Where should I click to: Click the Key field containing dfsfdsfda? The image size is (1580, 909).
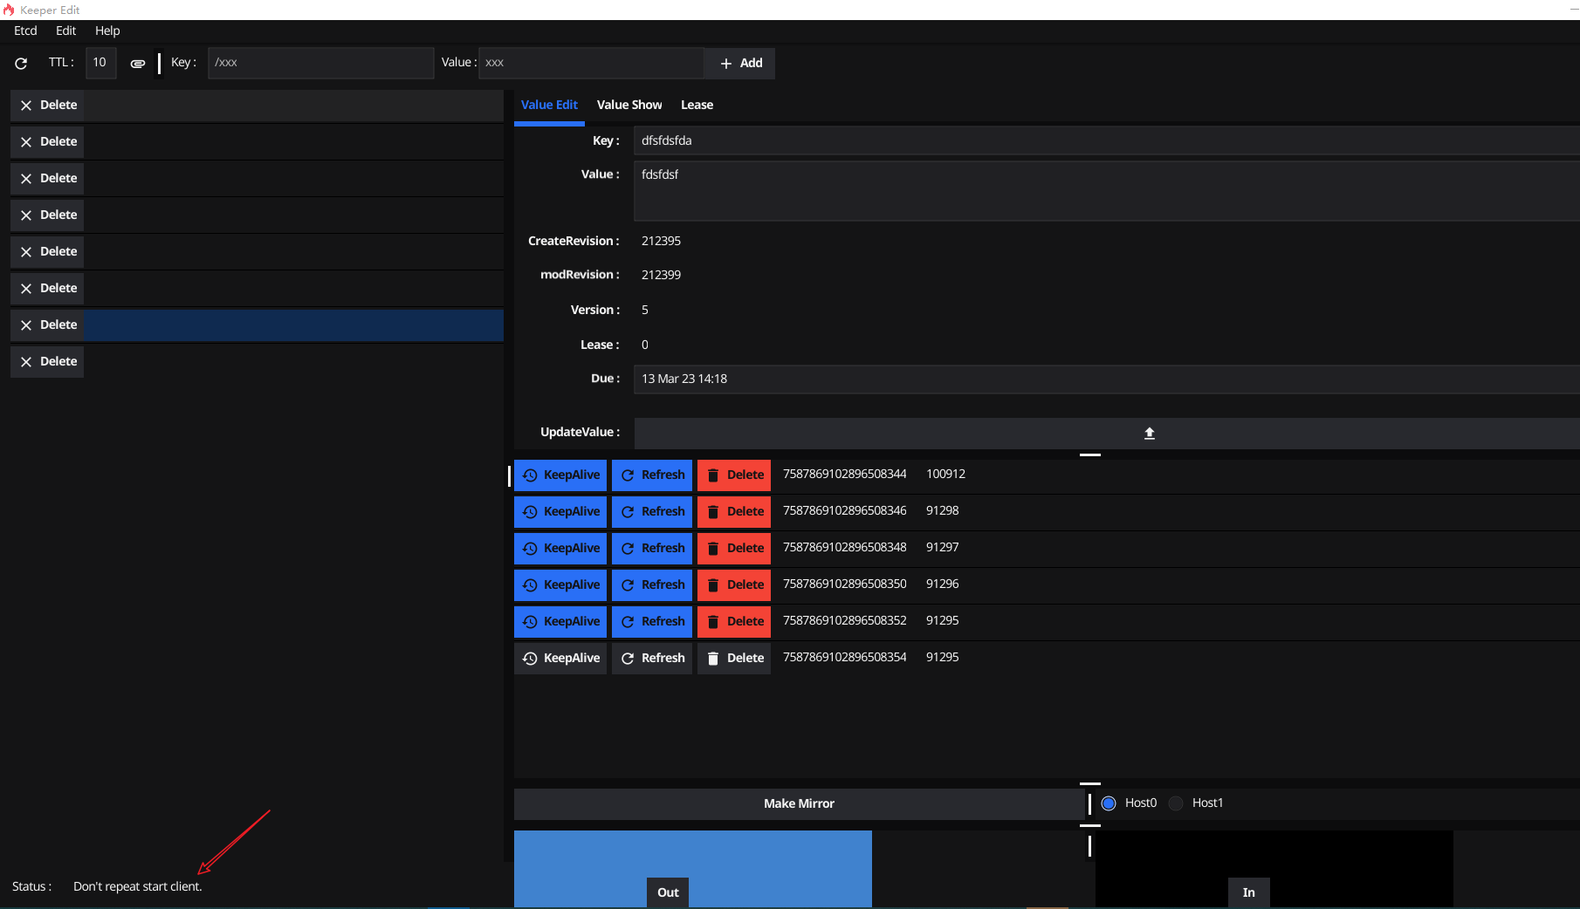coord(1106,140)
